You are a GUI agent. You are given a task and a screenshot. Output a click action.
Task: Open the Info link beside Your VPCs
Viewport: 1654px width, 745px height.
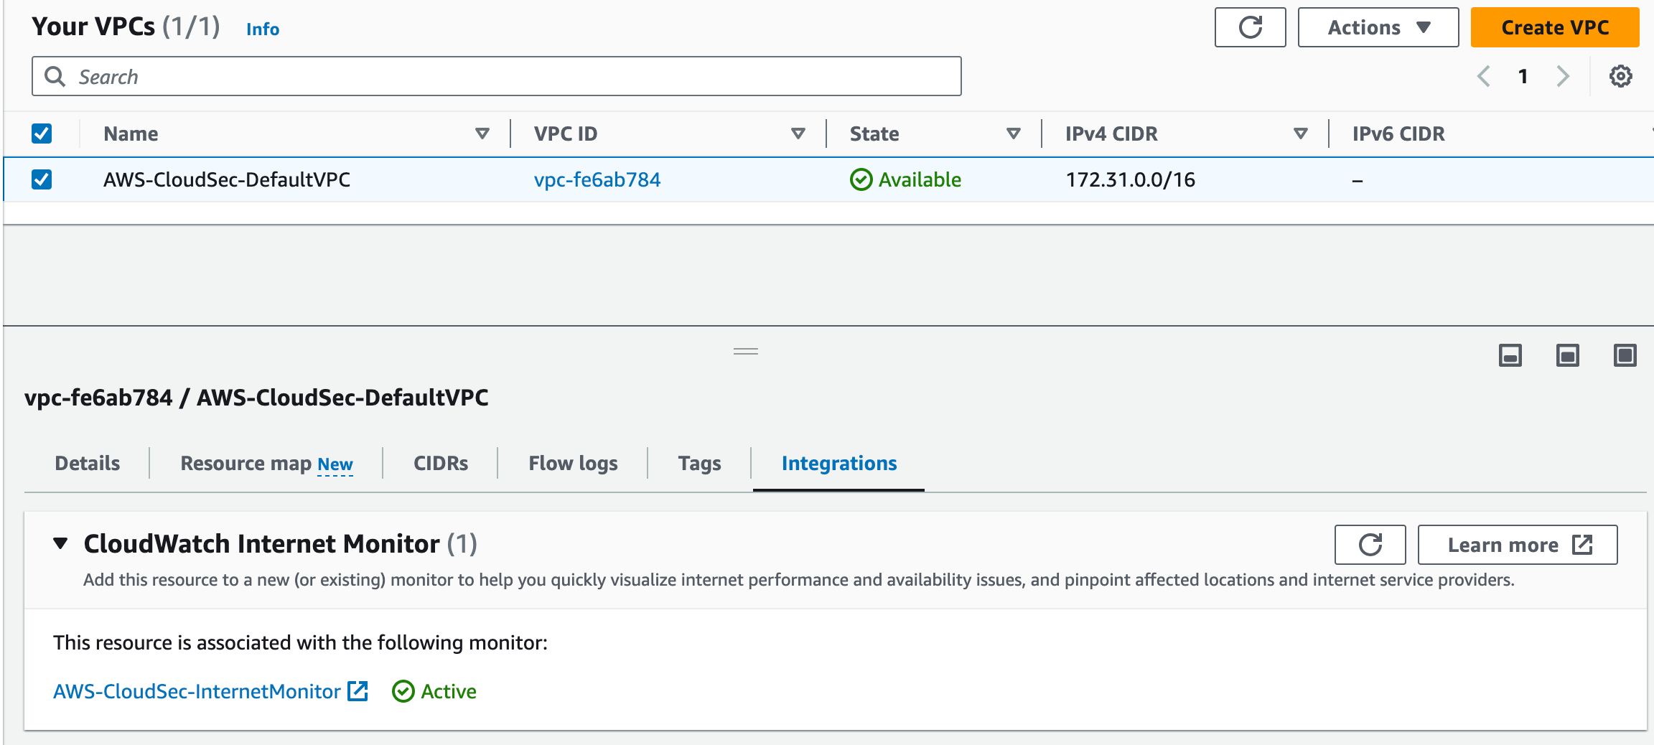(x=263, y=29)
